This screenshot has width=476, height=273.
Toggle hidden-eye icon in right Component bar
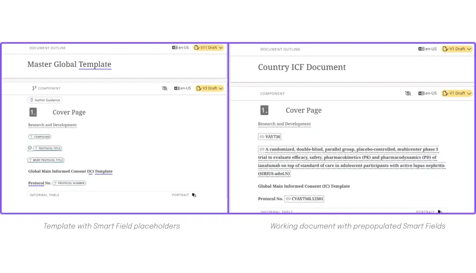[x=408, y=93]
